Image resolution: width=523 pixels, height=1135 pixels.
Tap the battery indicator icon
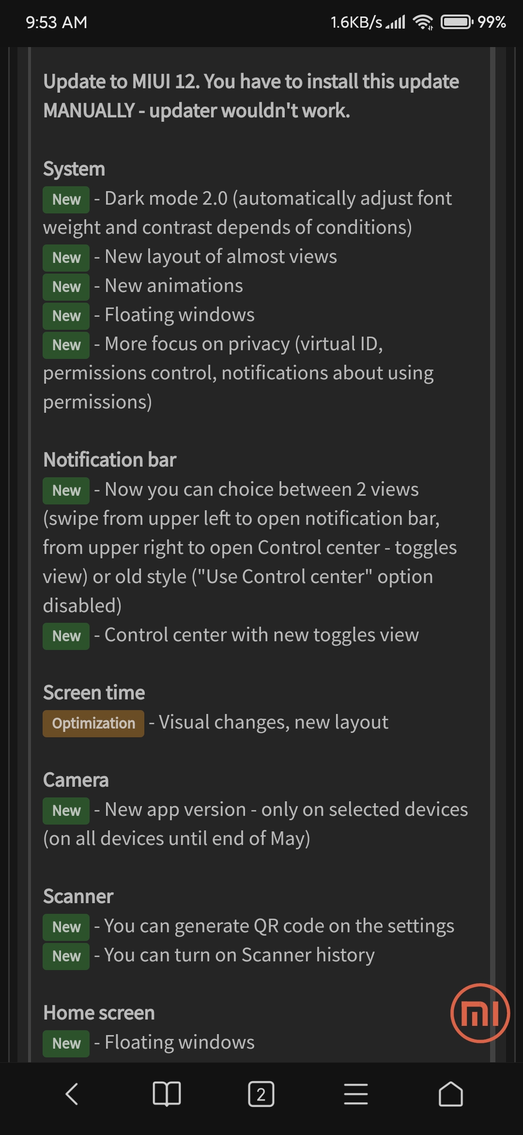[457, 22]
